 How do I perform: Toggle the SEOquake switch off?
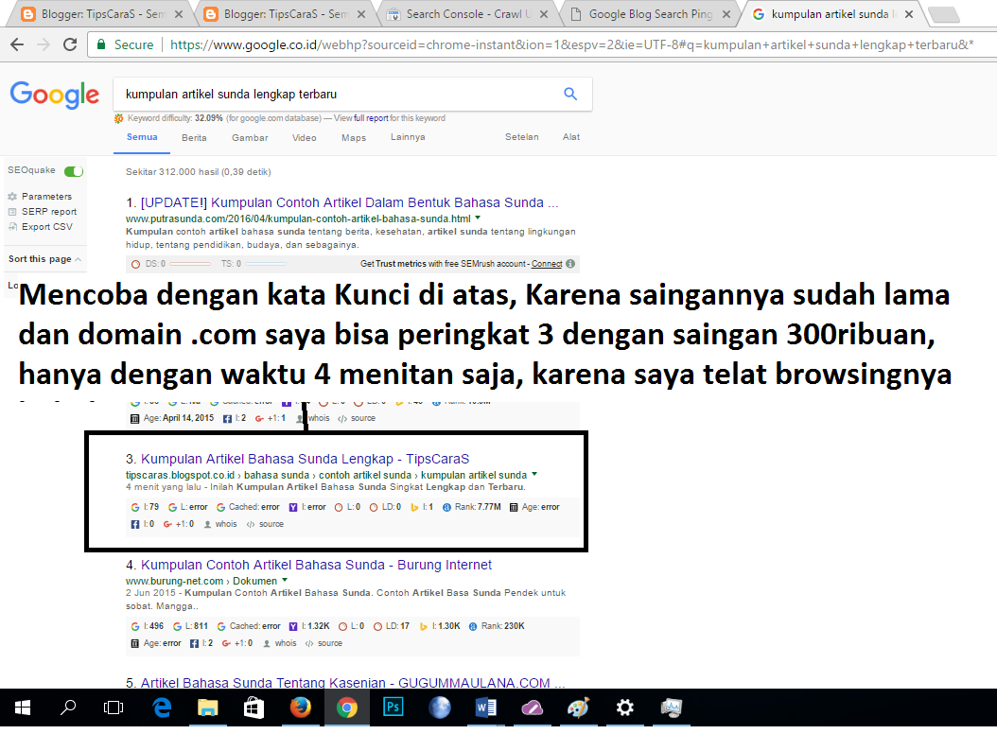[x=74, y=171]
